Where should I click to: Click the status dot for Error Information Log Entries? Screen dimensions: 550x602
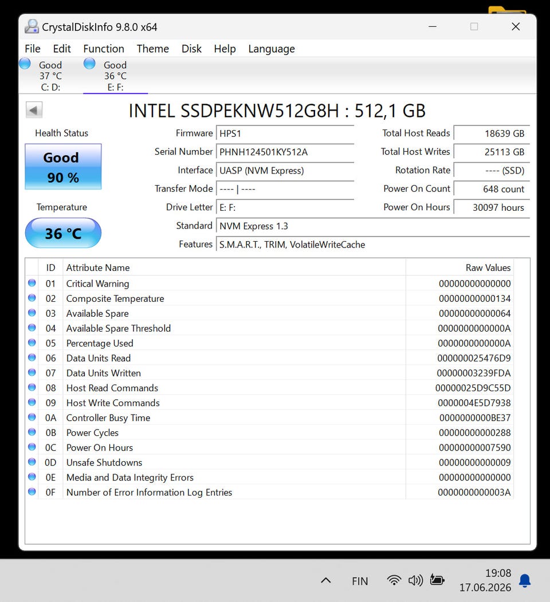tap(32, 491)
